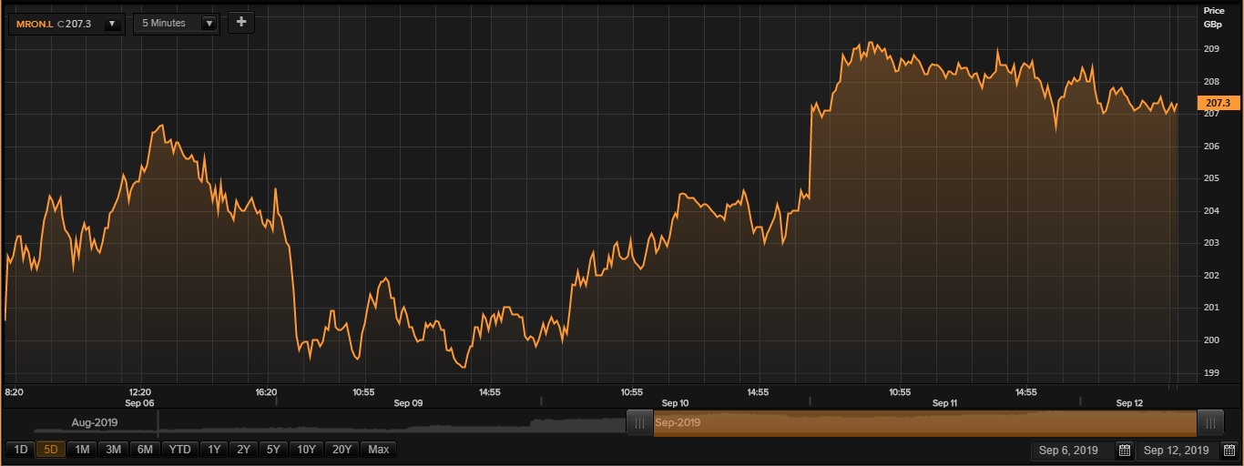
Task: Select the 1D time range
Action: [x=20, y=449]
